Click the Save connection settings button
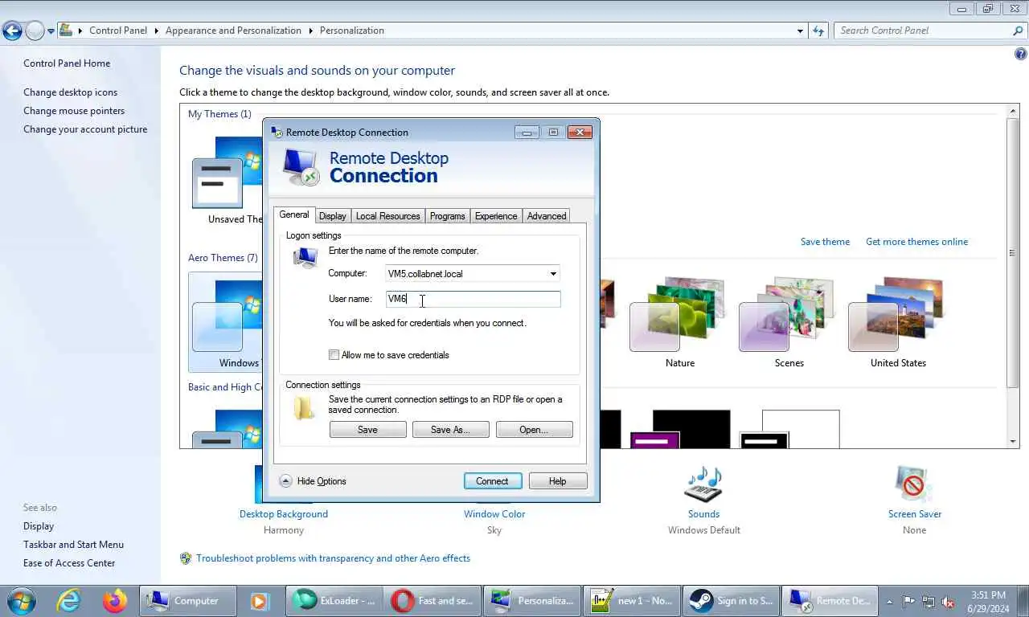The image size is (1029, 617). point(367,430)
